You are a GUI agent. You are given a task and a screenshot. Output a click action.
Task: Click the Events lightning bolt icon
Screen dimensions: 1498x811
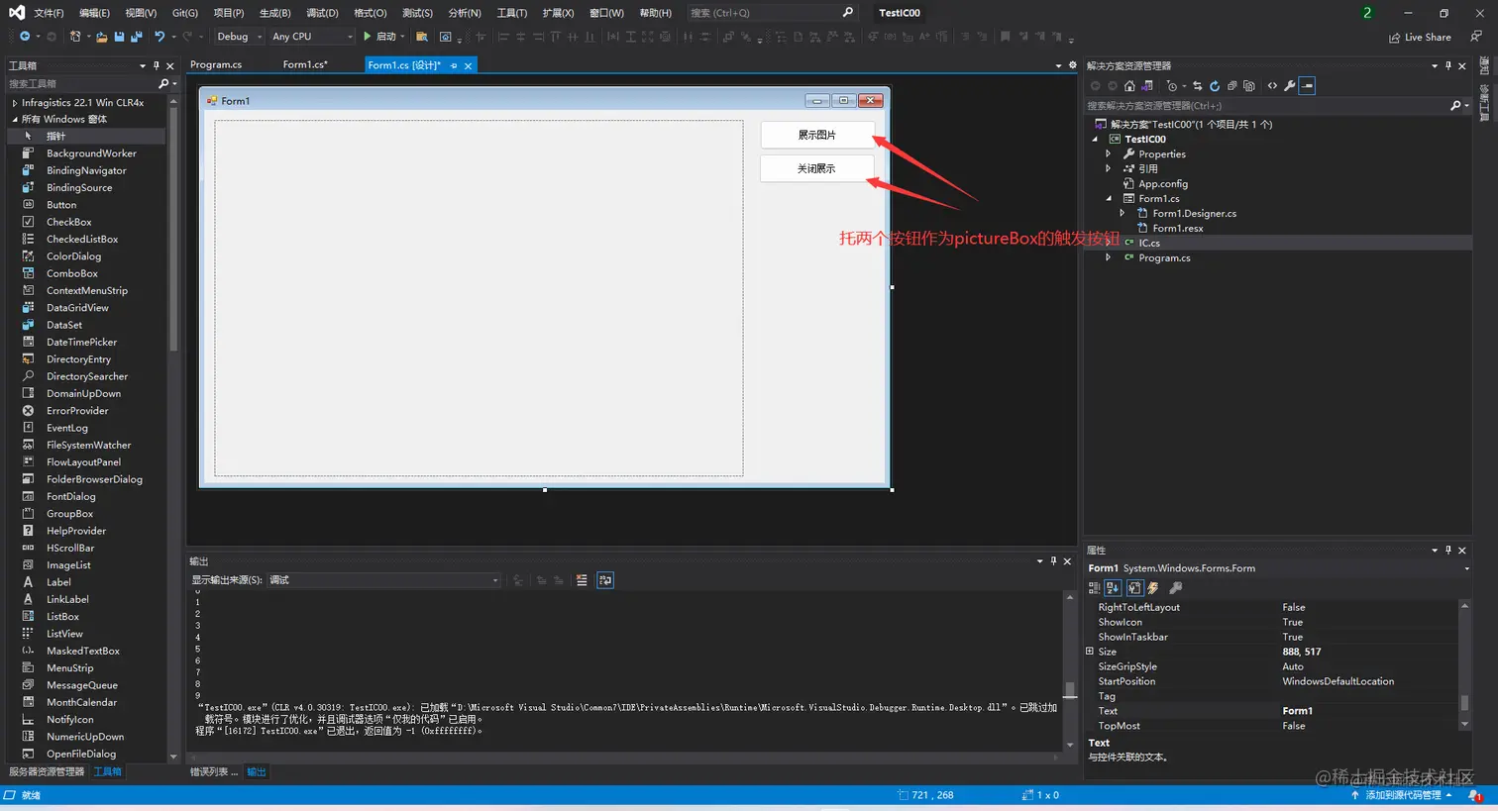pyautogui.click(x=1153, y=587)
